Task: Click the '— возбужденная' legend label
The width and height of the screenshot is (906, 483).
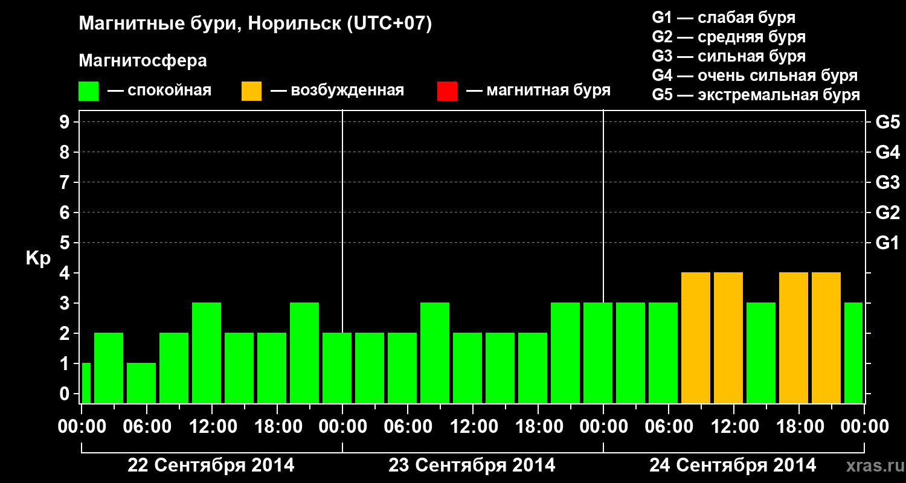Action: tap(337, 91)
